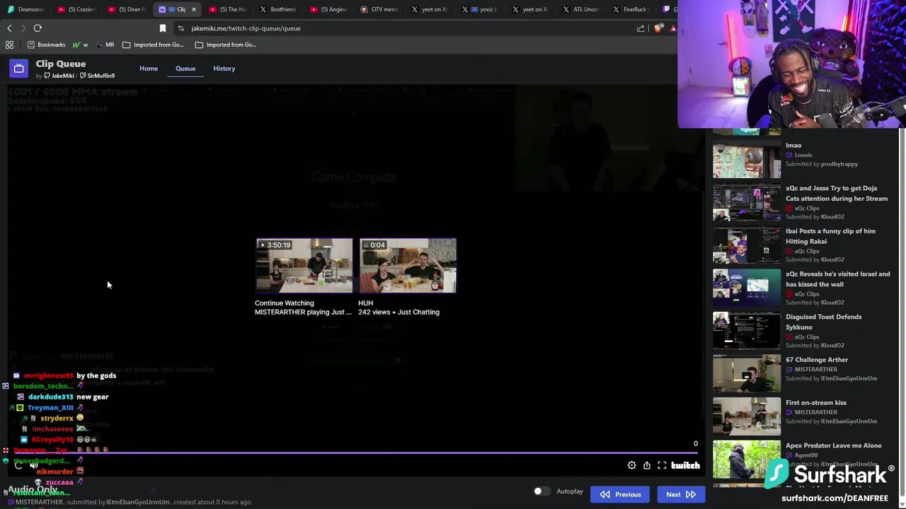Switch to the Deansocool browser tab
Image resolution: width=906 pixels, height=509 pixels.
26,9
